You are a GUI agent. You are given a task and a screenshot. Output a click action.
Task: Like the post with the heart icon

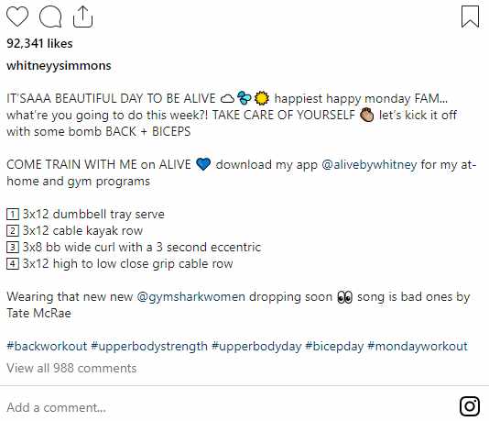pos(17,17)
